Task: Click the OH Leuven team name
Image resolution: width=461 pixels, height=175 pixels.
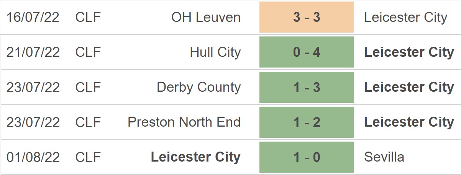Action: coord(206,17)
